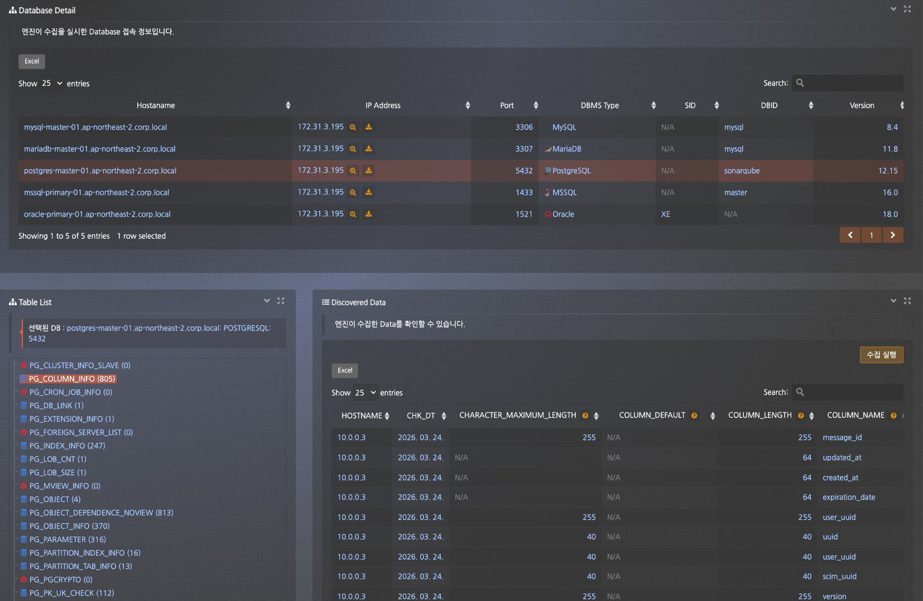Maximize the Table List panel
Viewport: 923px width, 601px height.
tap(281, 301)
